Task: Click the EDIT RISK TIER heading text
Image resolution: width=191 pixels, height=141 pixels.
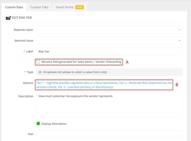Action: coord(22,18)
